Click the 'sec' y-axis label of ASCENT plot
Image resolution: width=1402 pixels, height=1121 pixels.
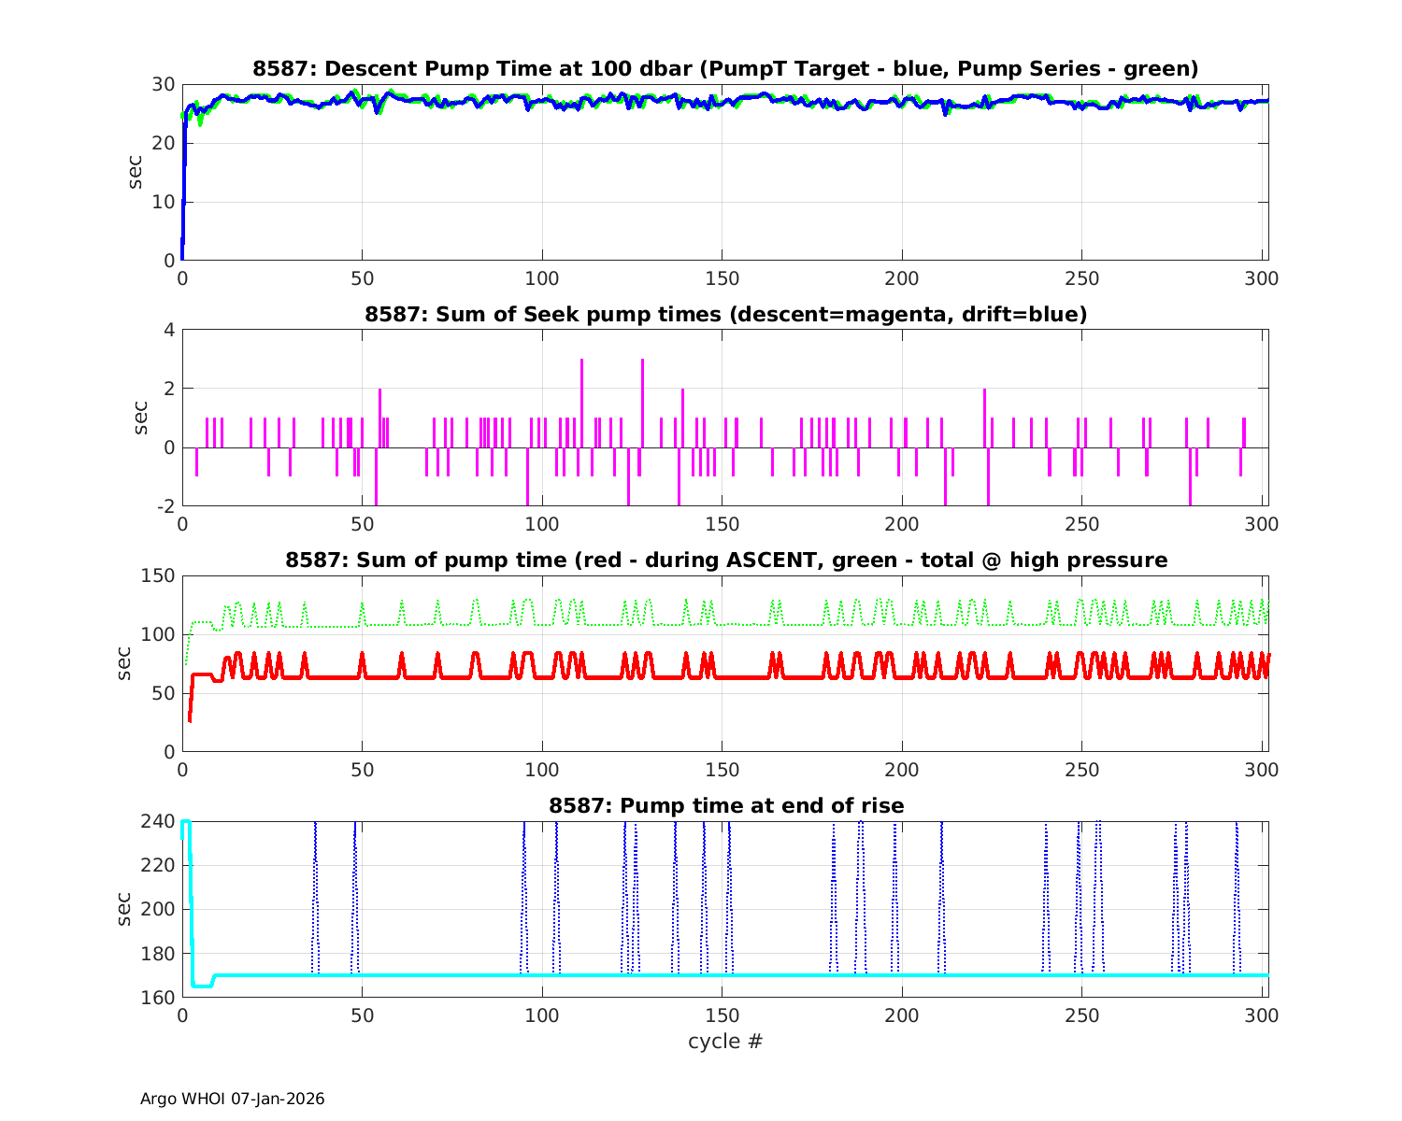[x=125, y=663]
